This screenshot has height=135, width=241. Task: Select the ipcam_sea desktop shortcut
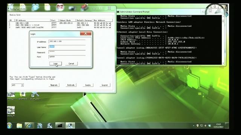35,96
